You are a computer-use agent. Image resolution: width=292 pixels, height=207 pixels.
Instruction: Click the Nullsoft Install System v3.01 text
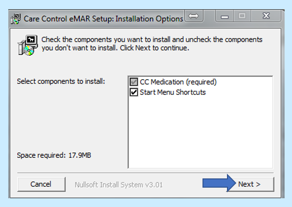tap(119, 185)
